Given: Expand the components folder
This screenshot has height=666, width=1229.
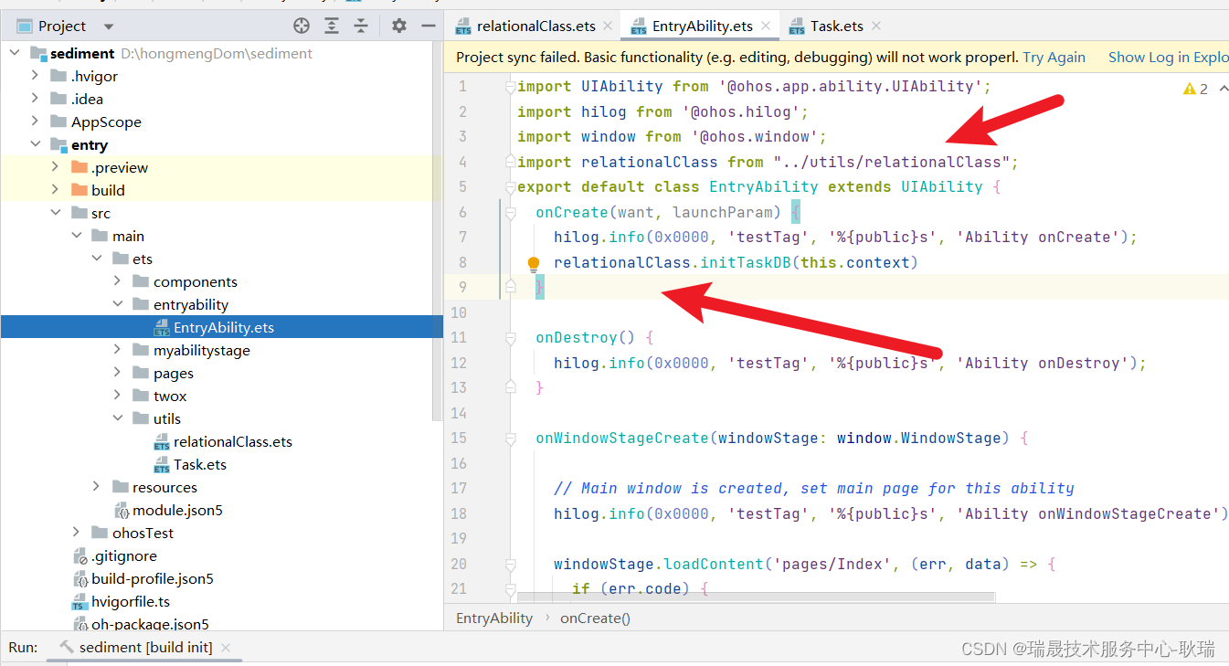Looking at the screenshot, I should [118, 281].
